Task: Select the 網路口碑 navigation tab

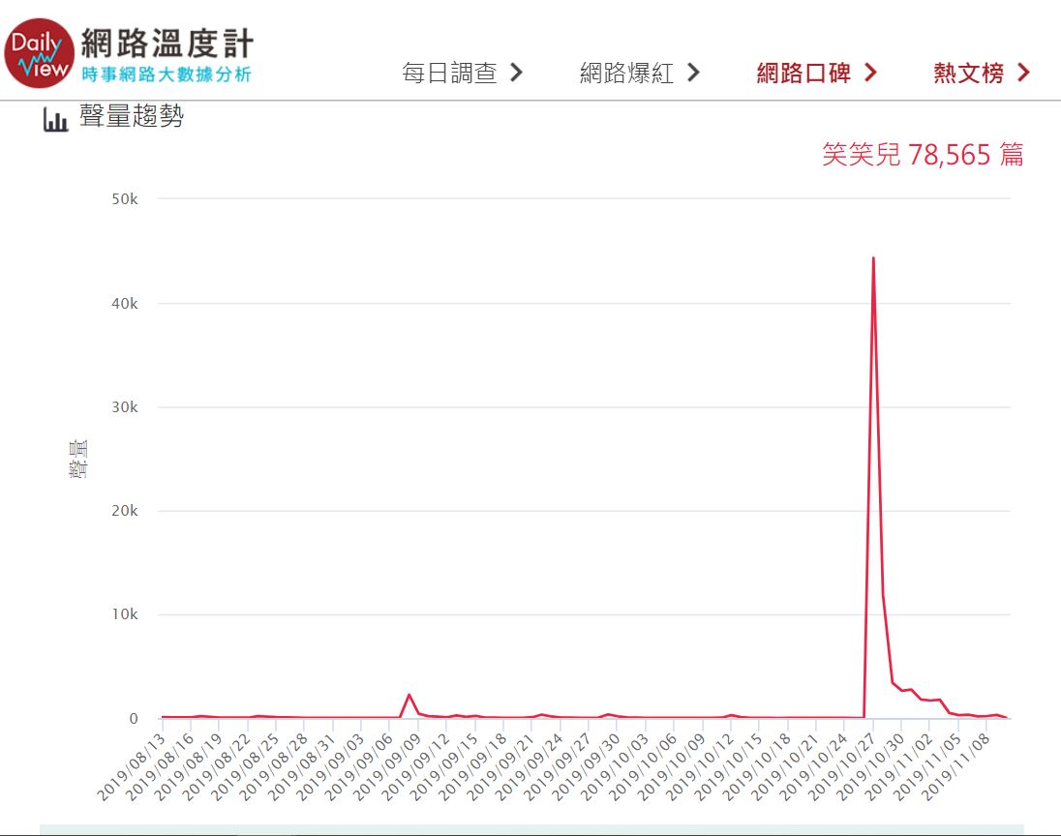Action: pos(803,73)
